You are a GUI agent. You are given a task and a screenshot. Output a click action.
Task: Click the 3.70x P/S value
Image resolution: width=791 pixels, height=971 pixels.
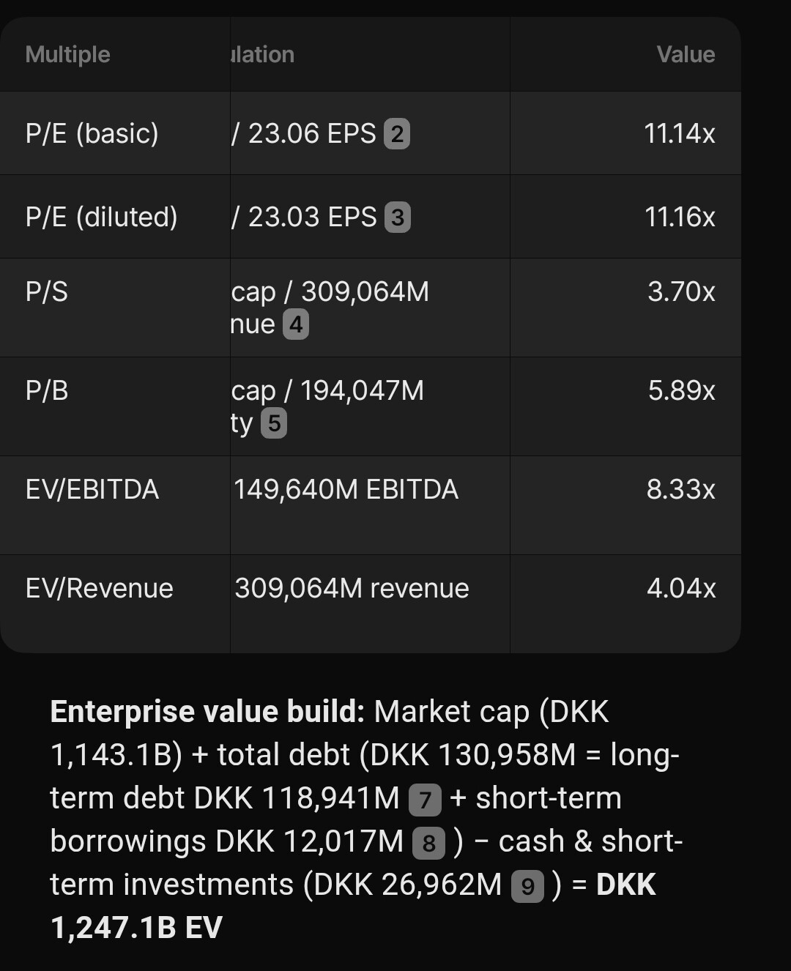681,291
